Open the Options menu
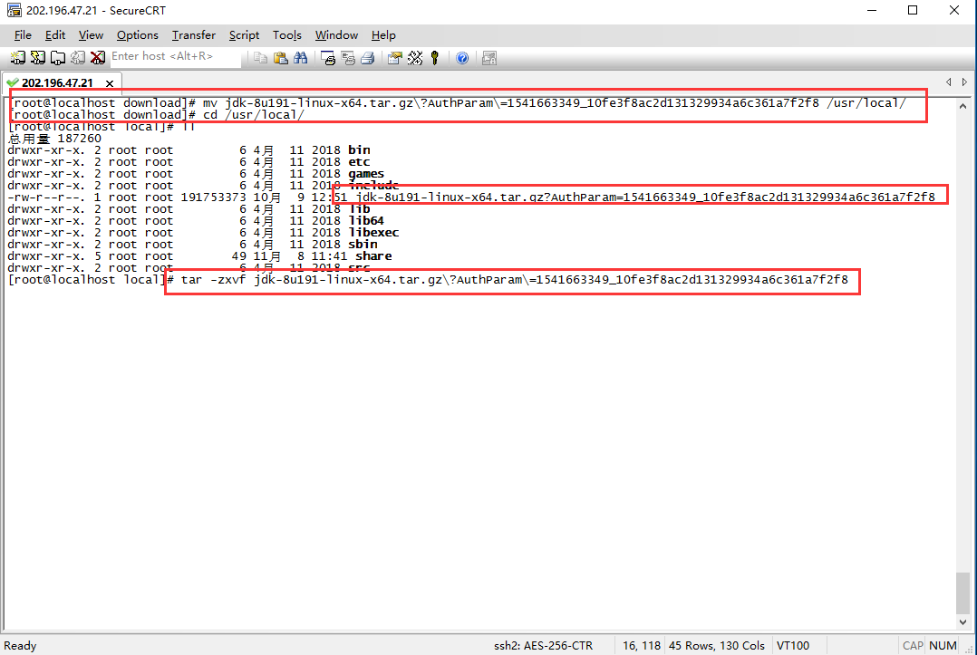977x655 pixels. click(137, 34)
